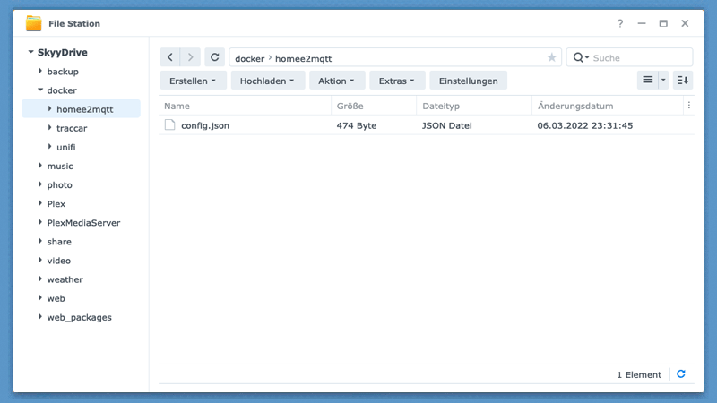
Task: Open the Erstellen dropdown
Action: point(193,81)
